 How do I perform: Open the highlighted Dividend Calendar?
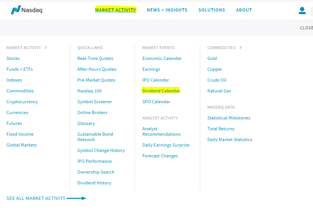point(161,91)
